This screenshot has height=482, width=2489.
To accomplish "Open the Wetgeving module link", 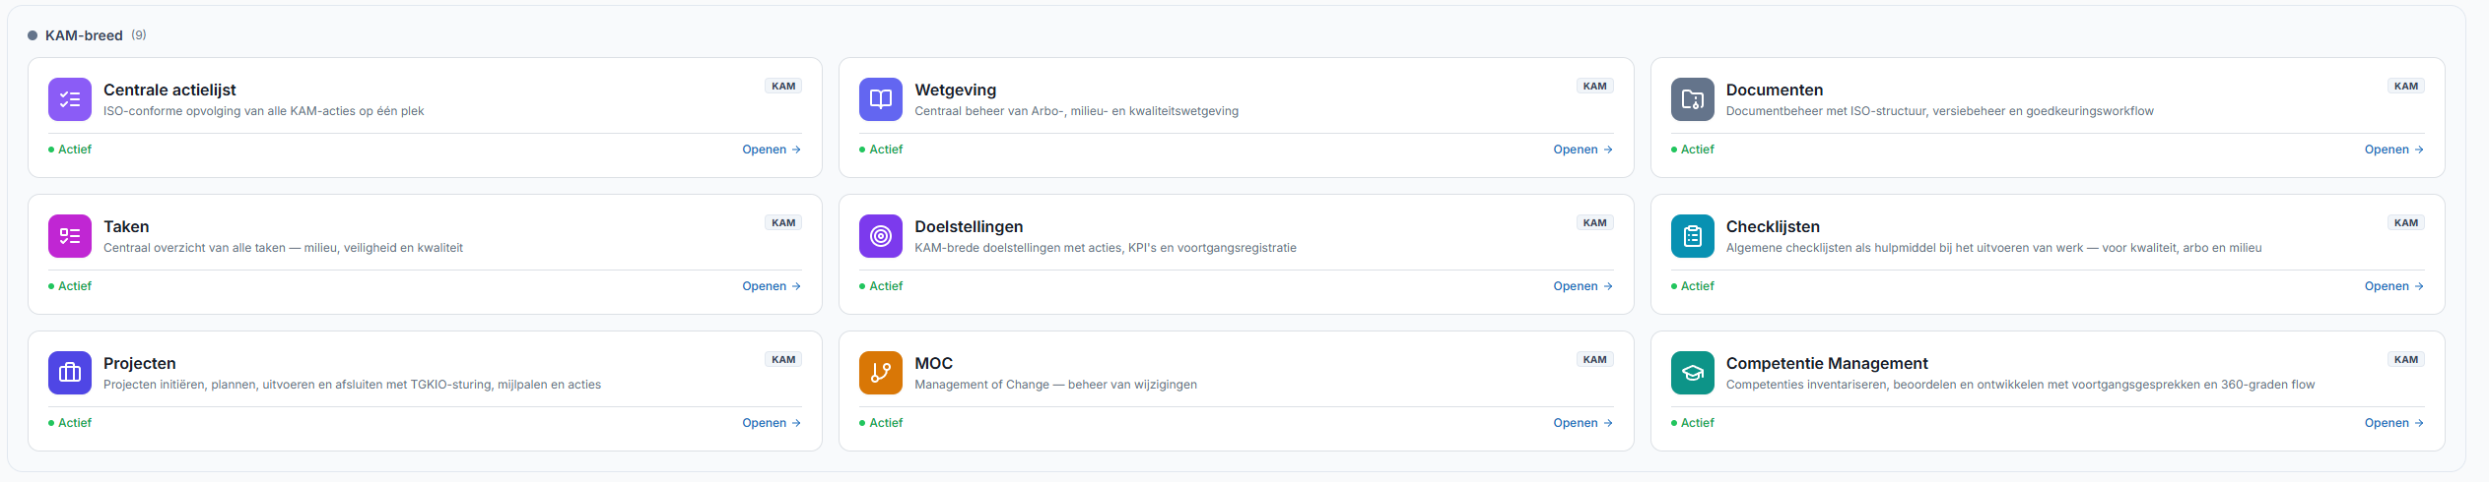I will [1583, 150].
